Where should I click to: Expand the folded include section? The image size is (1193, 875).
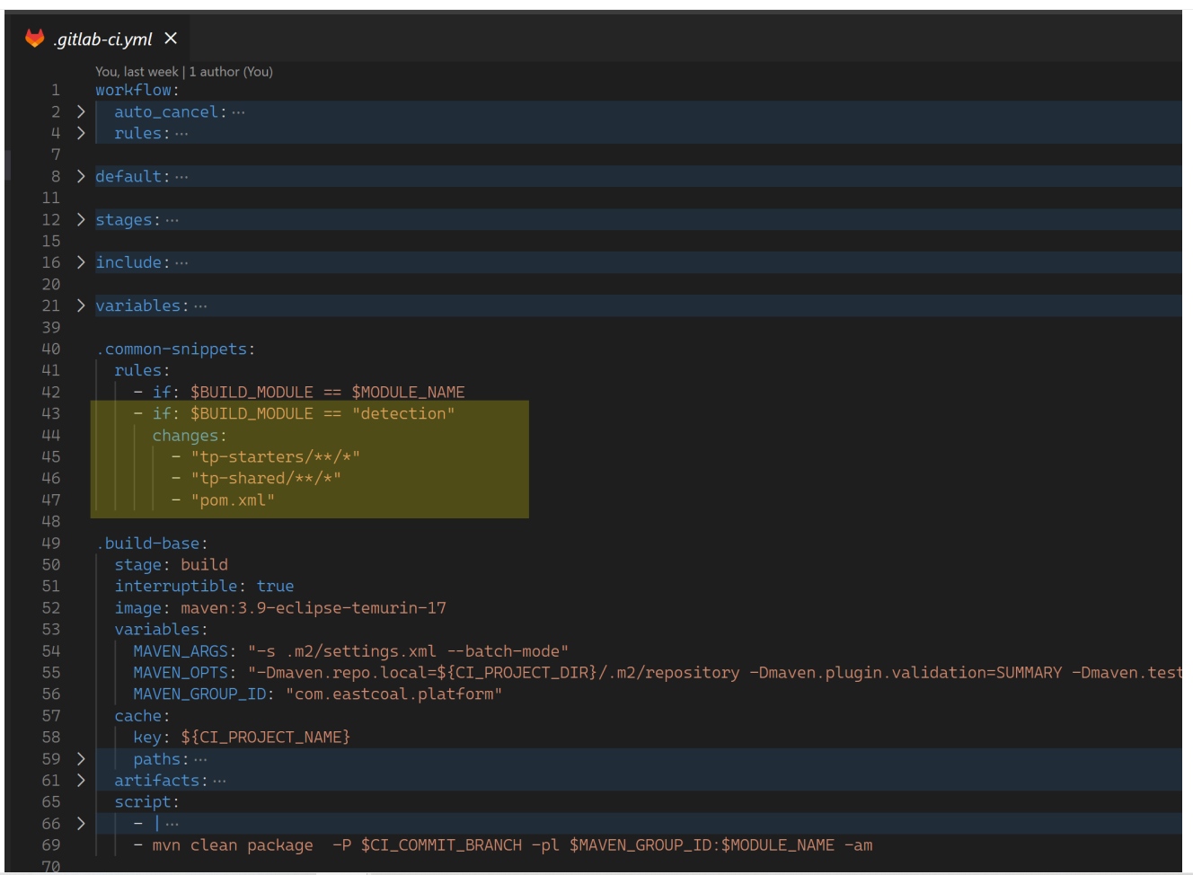(x=81, y=262)
